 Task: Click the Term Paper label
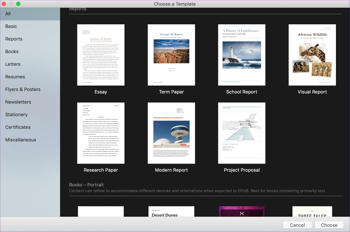(171, 92)
